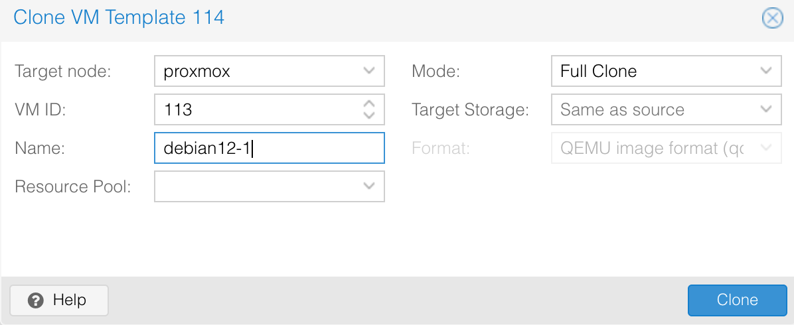
Task: Click the Full Clone mode field
Action: pyautogui.click(x=653, y=71)
